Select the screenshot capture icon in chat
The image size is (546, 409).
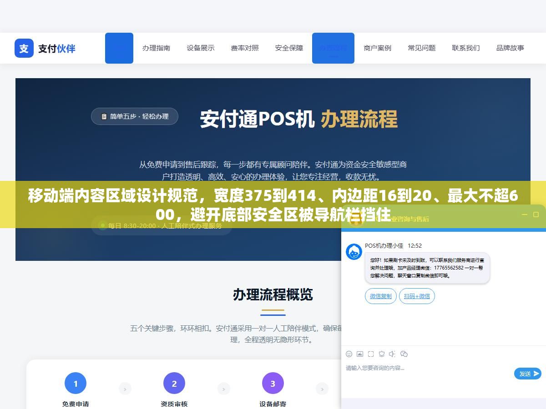371,354
